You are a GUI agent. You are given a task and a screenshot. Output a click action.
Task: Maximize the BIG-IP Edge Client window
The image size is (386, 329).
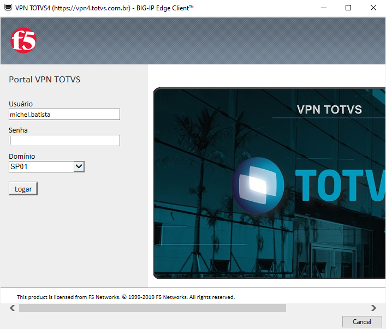[x=348, y=8]
